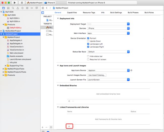Open the Breakpoint navigator icon
The width and height of the screenshot is (164, 132).
(32, 8)
